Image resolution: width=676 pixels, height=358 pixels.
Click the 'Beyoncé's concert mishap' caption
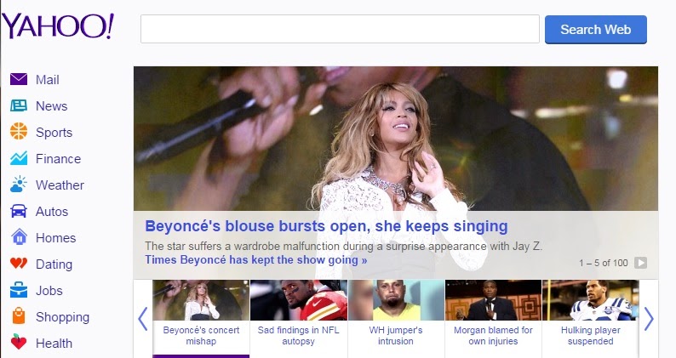pyautogui.click(x=201, y=336)
